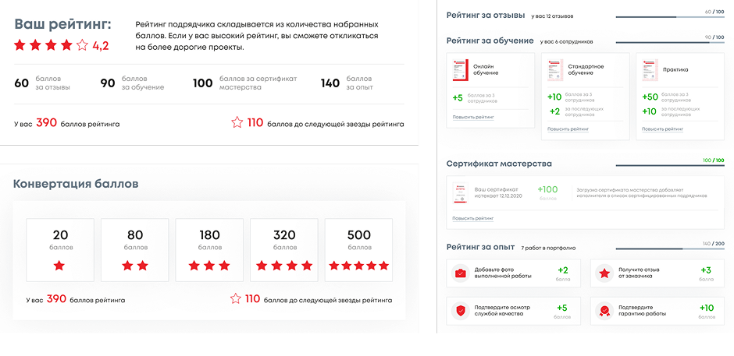This screenshot has height=356, width=734.
Task: Open the mastery certificate thumbnail
Action: click(x=459, y=192)
